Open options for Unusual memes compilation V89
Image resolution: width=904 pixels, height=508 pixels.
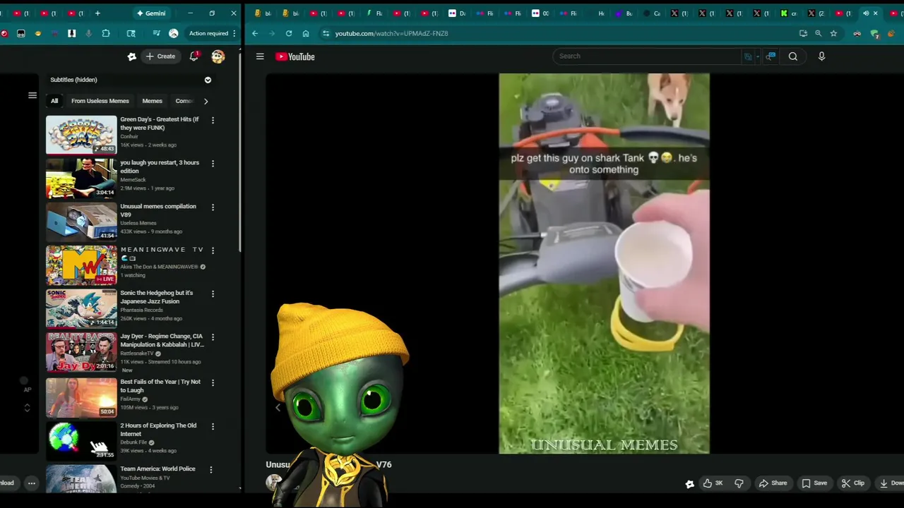click(x=213, y=207)
